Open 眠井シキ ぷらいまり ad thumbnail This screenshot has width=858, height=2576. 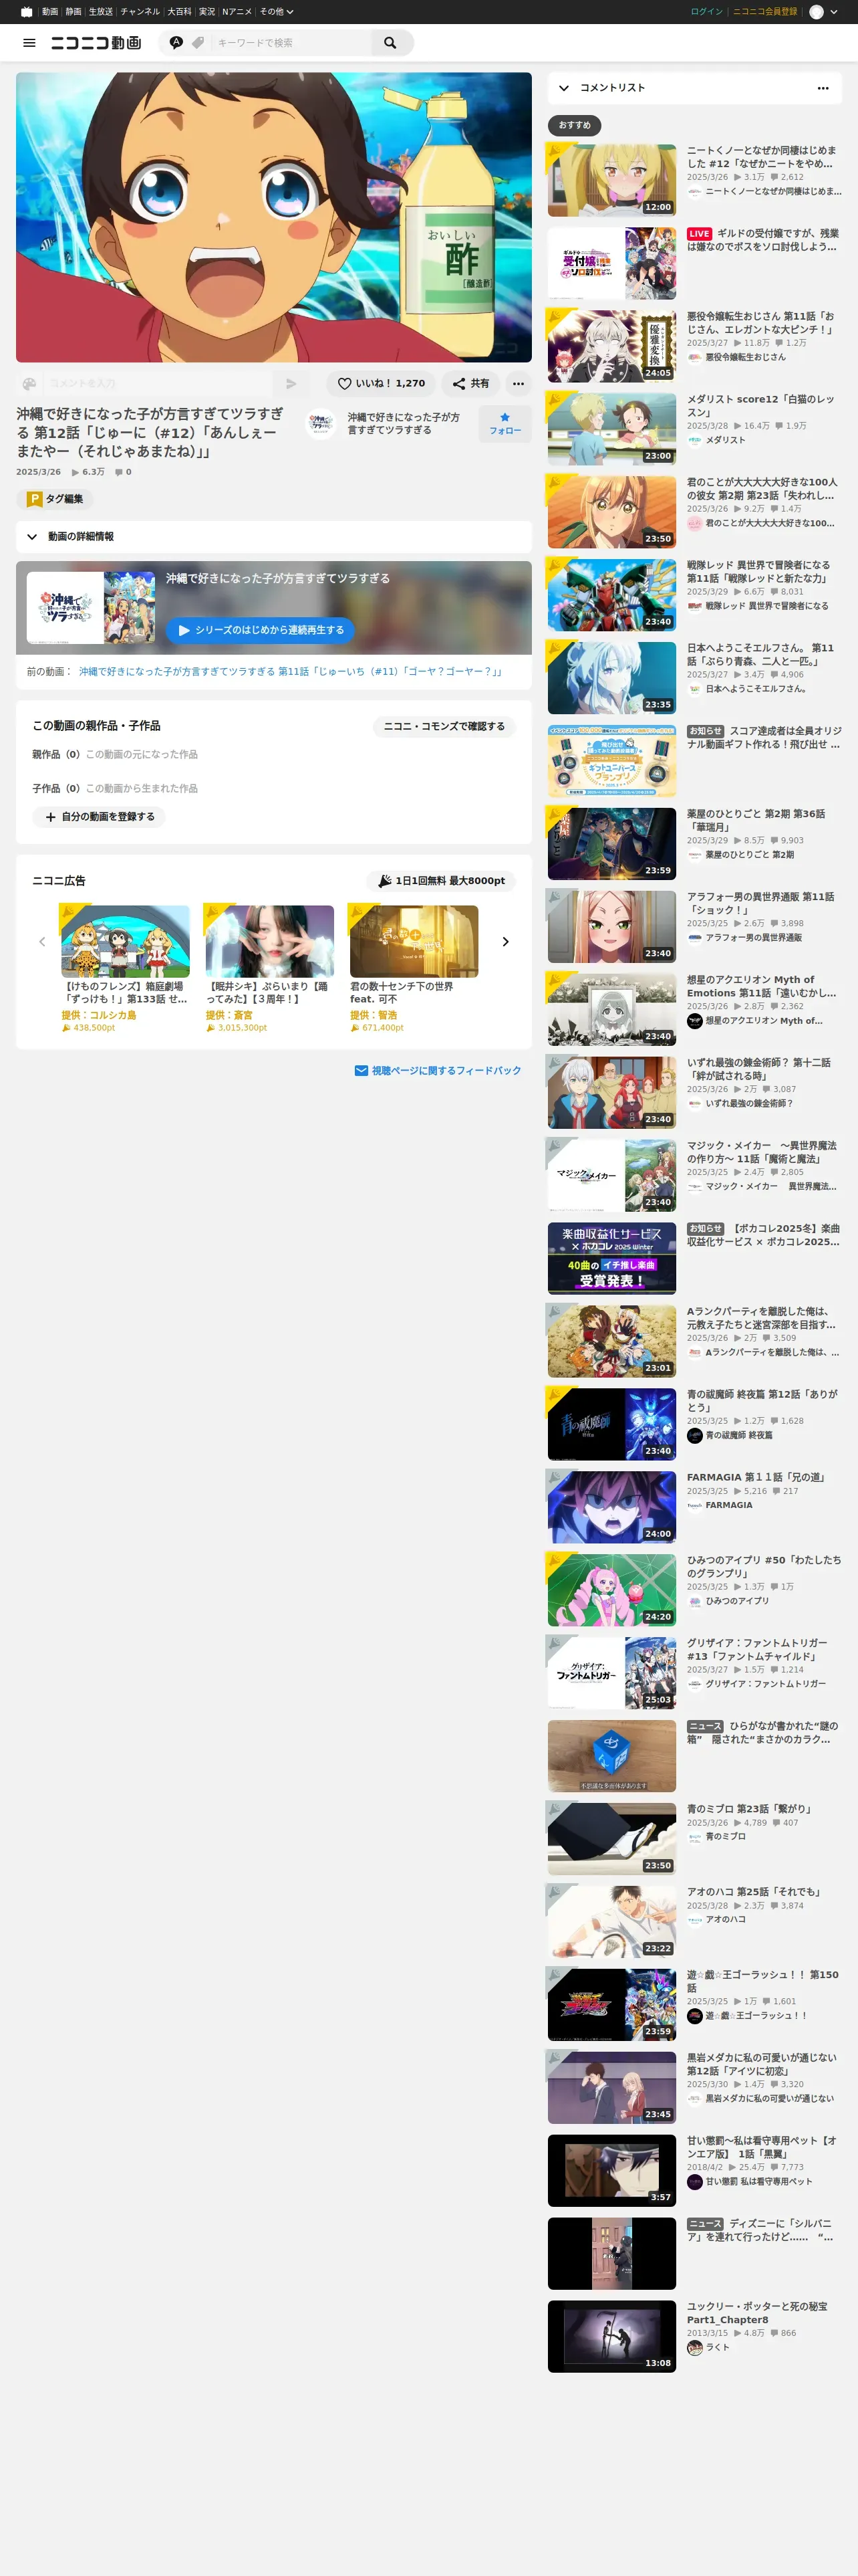270,941
